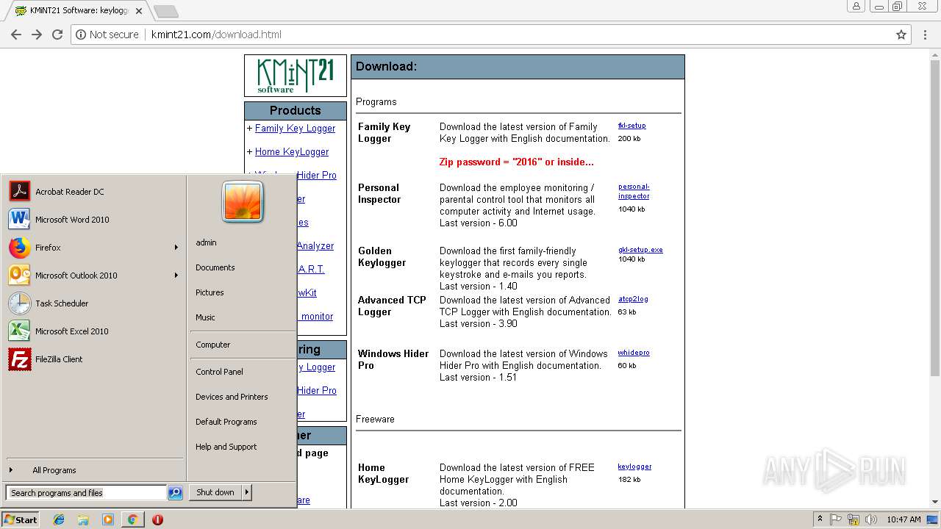The width and height of the screenshot is (941, 529).
Task: Click Action Center flag icon
Action: click(836, 519)
